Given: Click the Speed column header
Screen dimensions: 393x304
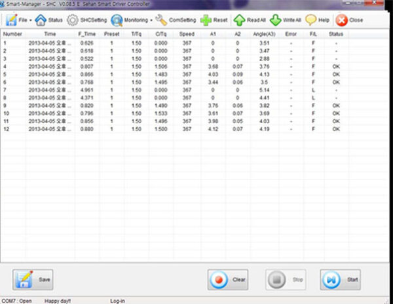Looking at the screenshot, I should click(187, 33).
